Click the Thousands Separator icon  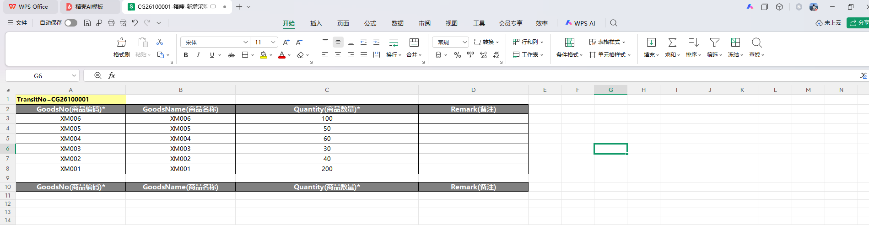pyautogui.click(x=470, y=55)
